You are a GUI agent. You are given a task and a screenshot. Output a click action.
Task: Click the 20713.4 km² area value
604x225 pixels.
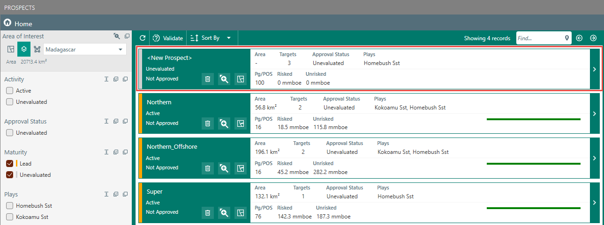coord(33,61)
